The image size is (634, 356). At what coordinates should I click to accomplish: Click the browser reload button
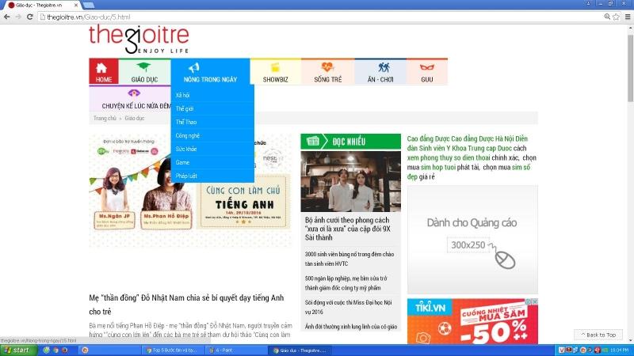coord(29,17)
